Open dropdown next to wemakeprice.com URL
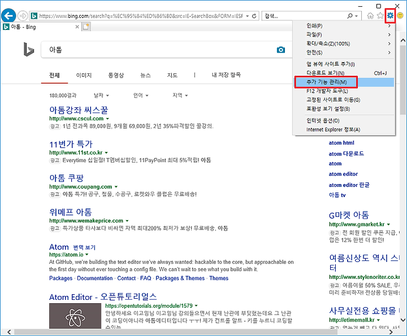The image size is (407, 336). click(x=127, y=221)
